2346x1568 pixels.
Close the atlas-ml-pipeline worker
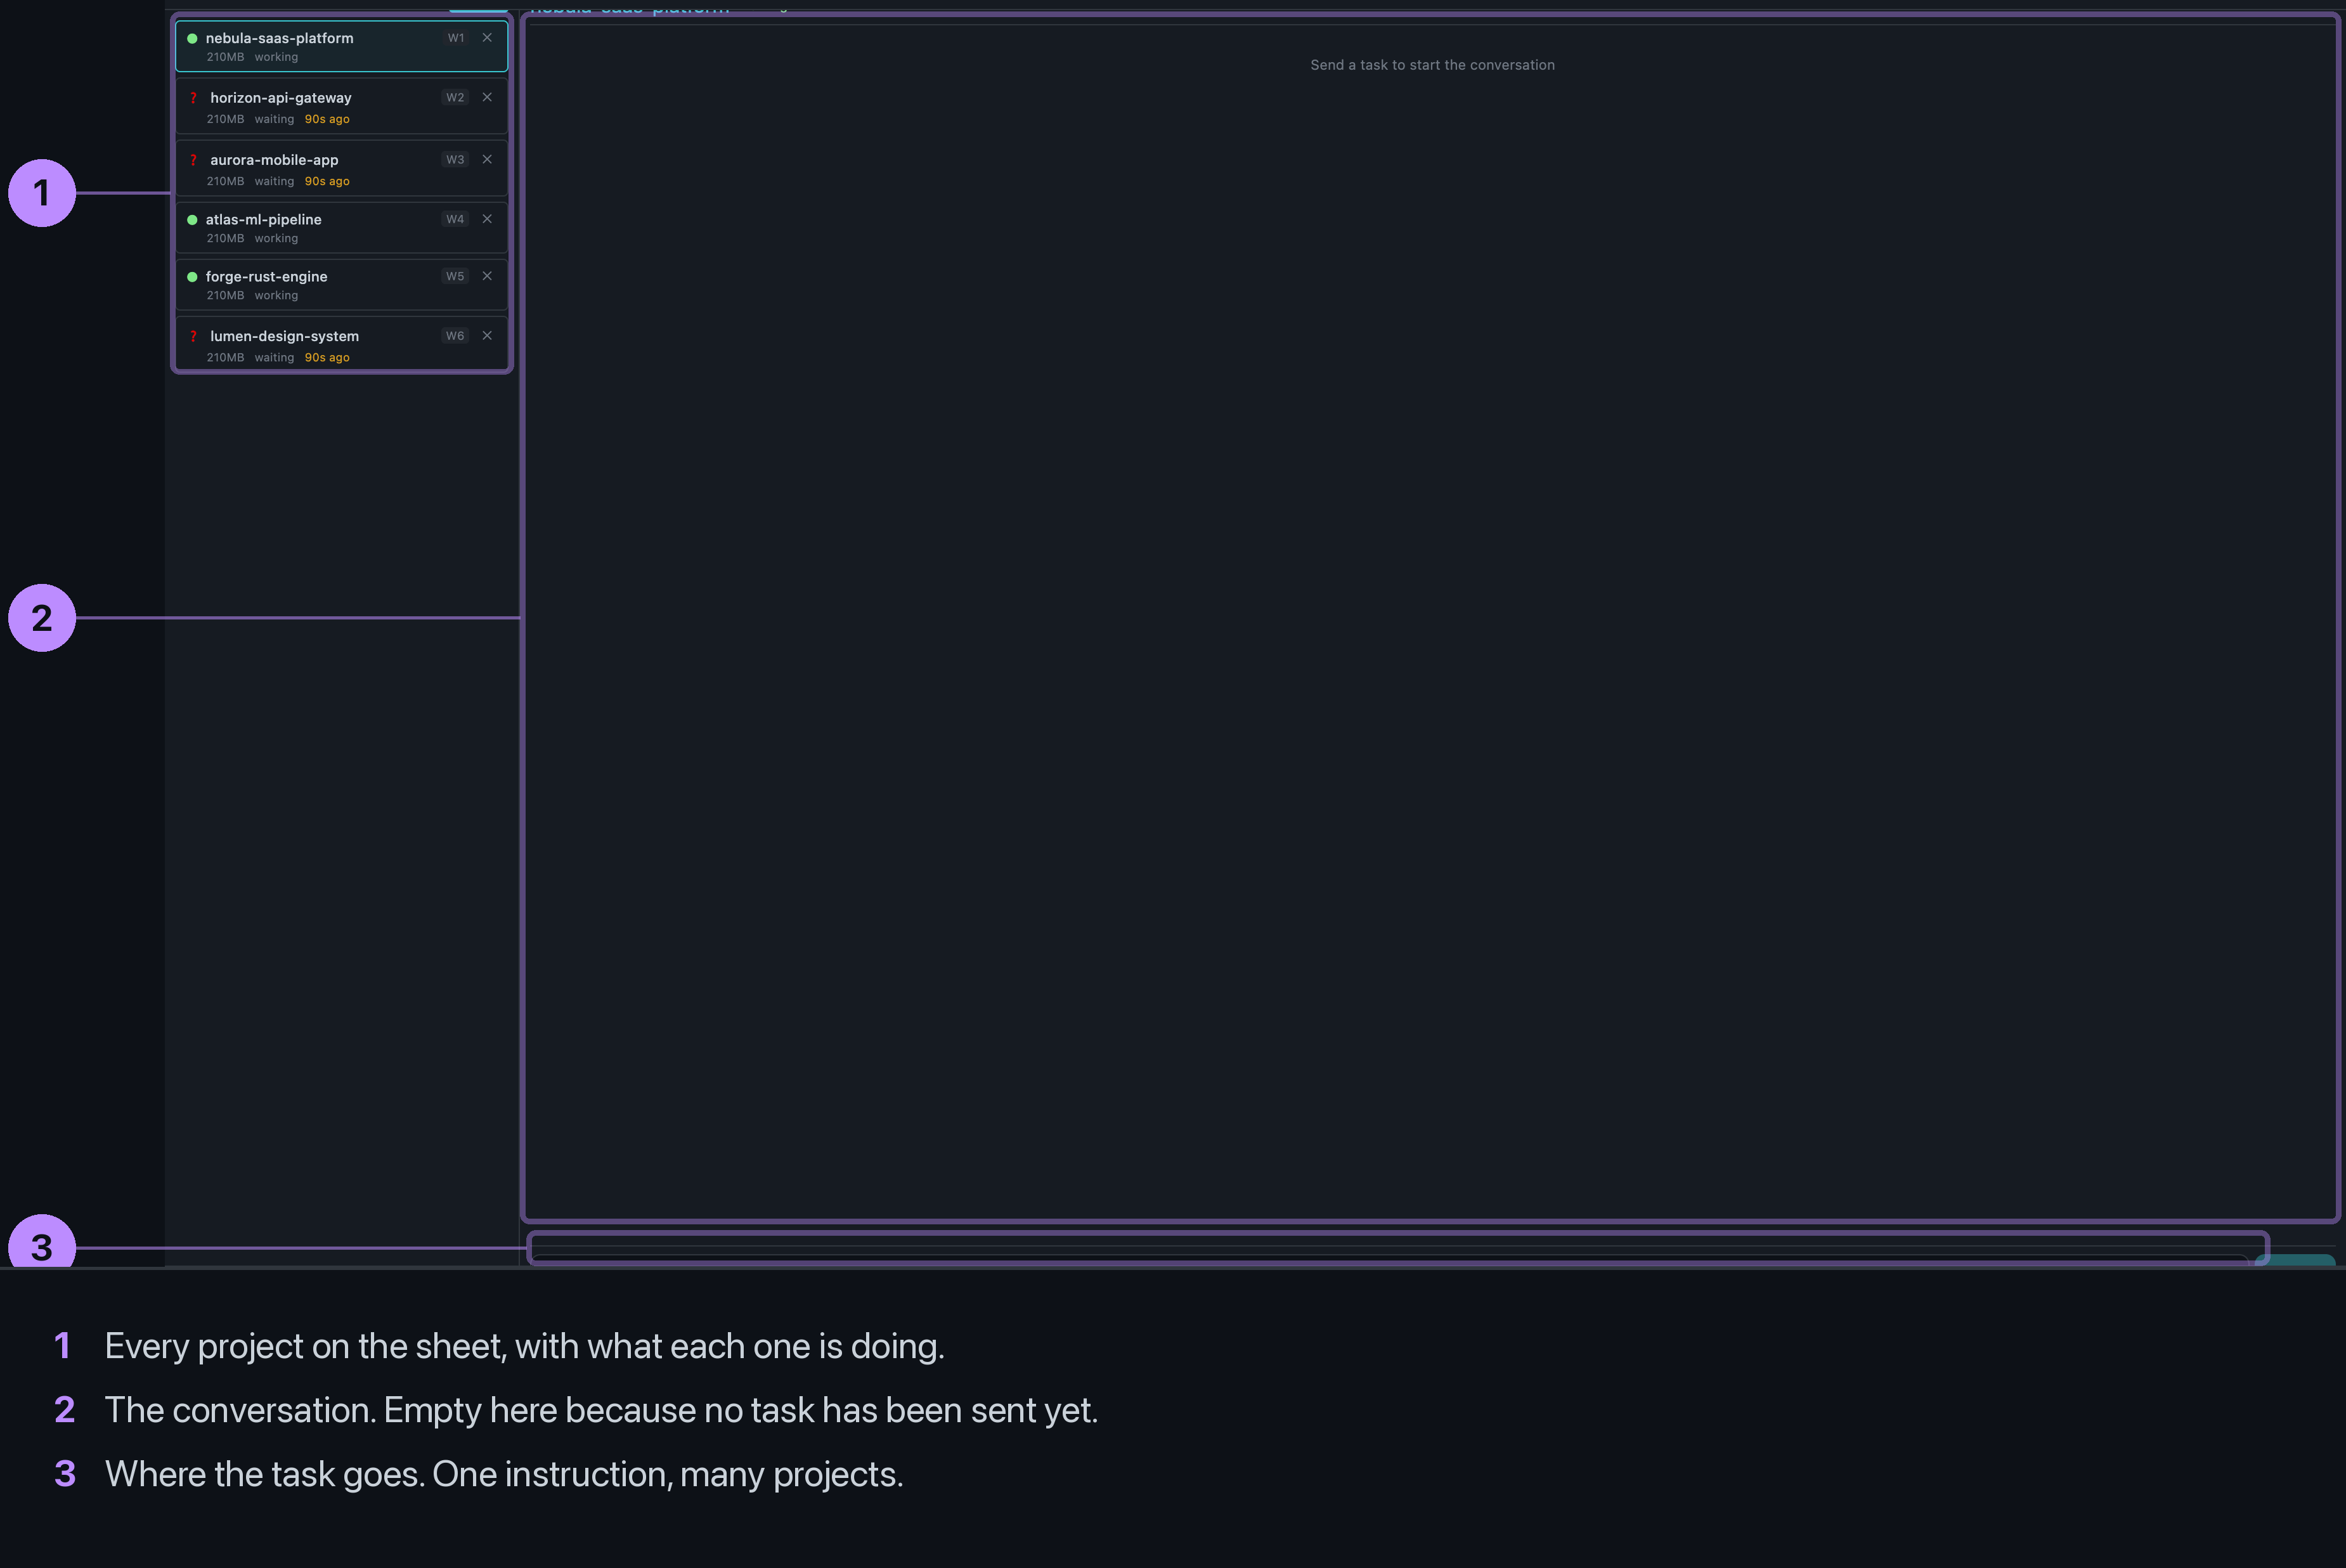487,219
